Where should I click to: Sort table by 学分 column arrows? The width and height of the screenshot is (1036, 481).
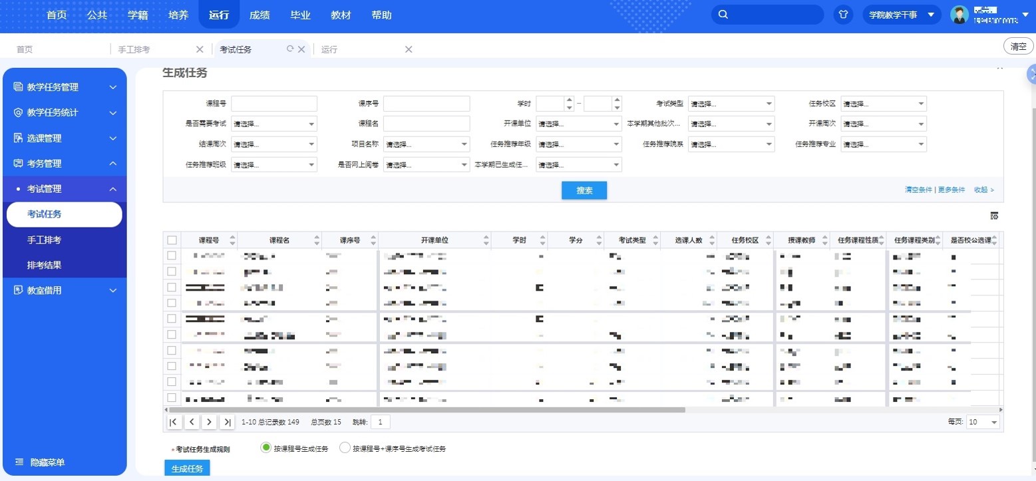[x=600, y=240]
